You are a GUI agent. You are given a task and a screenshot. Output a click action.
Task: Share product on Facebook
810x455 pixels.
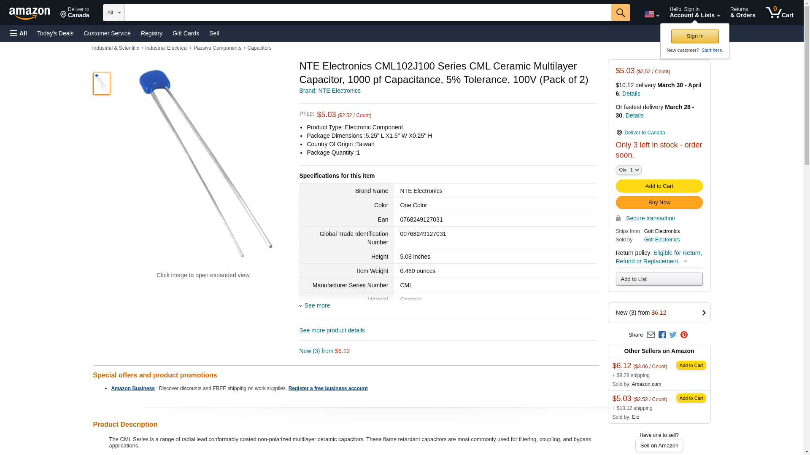click(662, 335)
